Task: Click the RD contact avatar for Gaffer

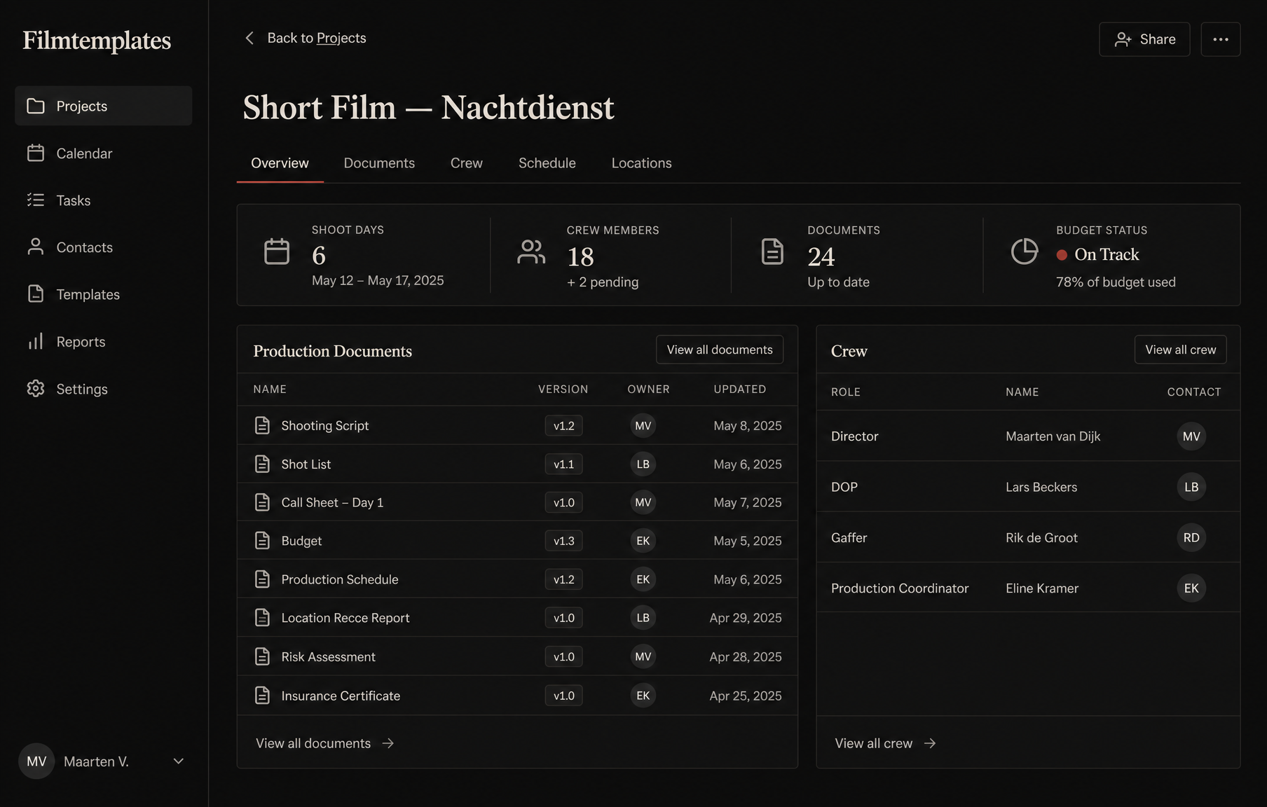Action: (1191, 538)
